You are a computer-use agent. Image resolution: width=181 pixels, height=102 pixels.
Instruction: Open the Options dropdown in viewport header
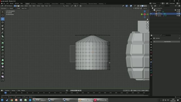click(146, 8)
